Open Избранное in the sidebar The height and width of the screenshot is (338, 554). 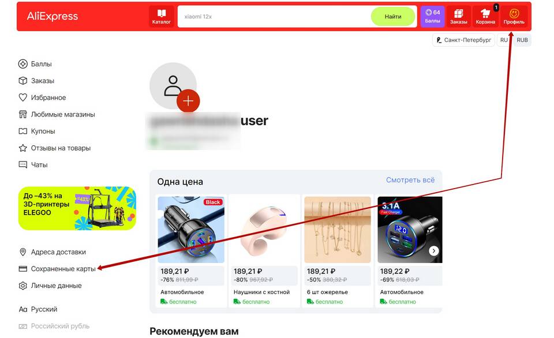(x=42, y=97)
